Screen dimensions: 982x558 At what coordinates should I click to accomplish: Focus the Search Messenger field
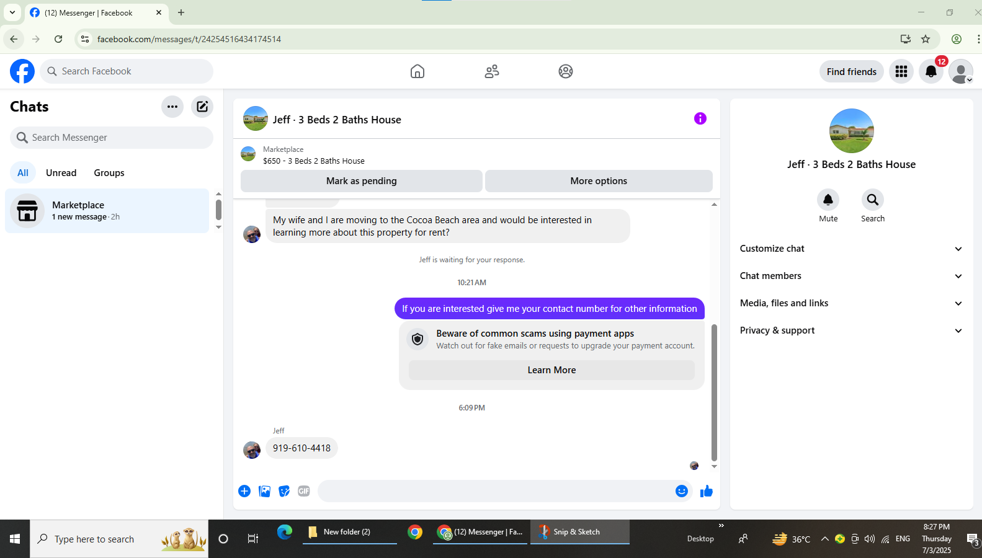pos(112,138)
